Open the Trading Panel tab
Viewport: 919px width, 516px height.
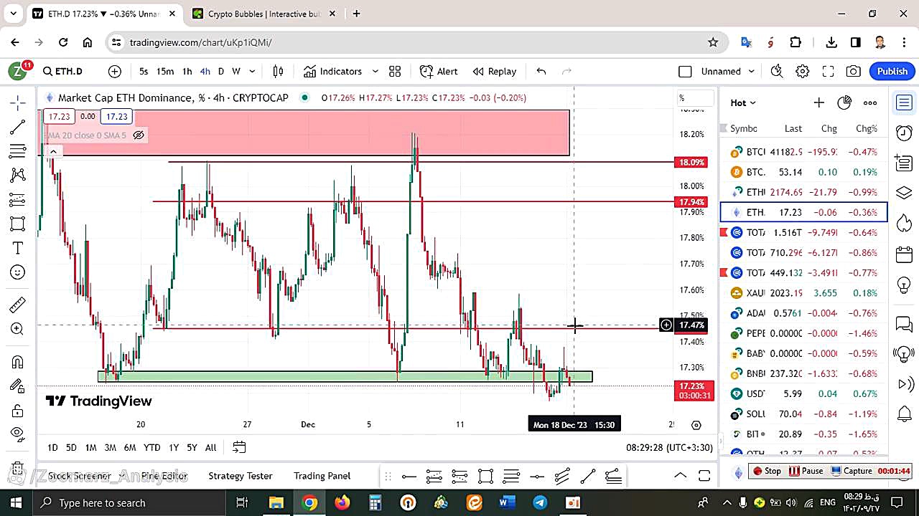322,475
